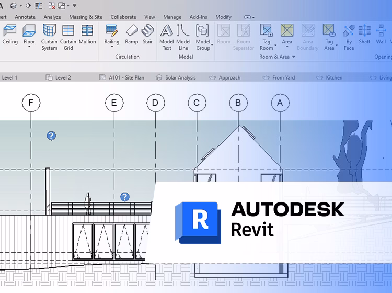Viewport: 392px width, 293px height.
Task: Switch to the Collaborate ribbon tab
Action: coord(123,17)
